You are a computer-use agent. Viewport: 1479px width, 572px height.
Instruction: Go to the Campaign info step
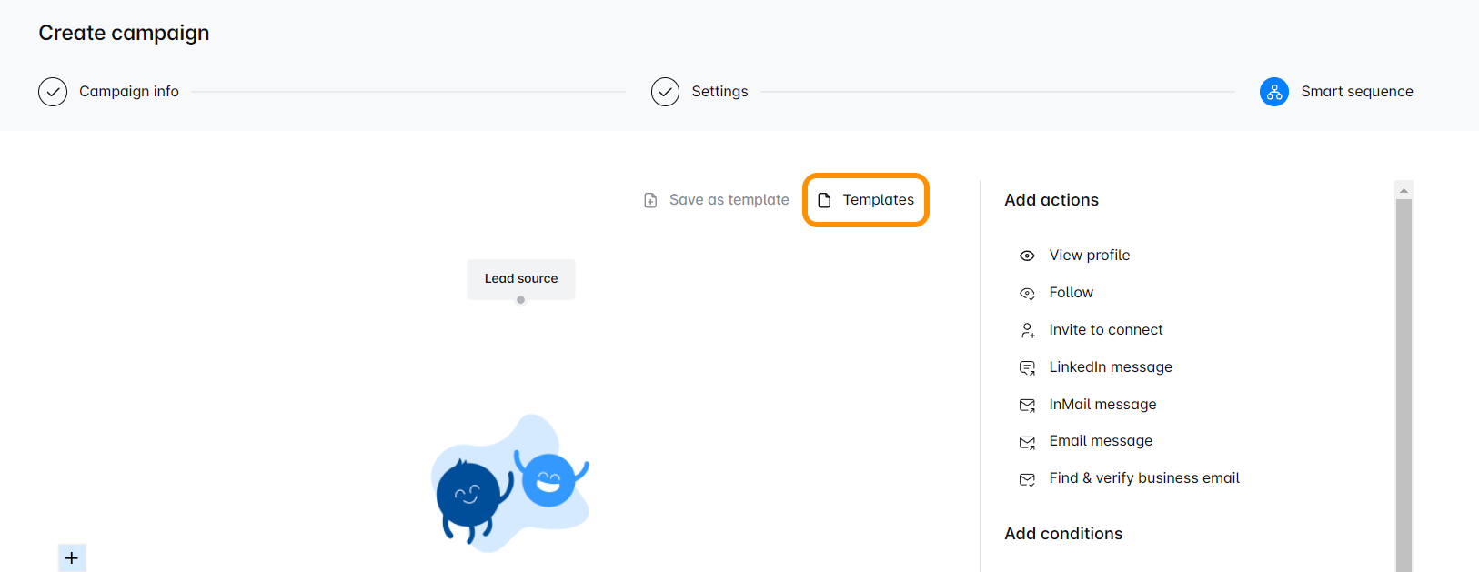coord(129,92)
